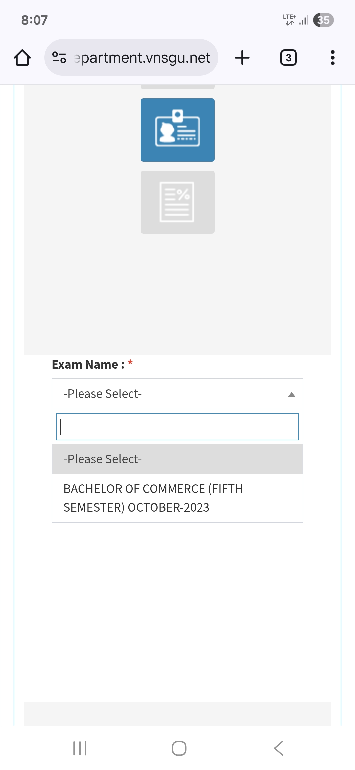
Task: Tap the battery level indicator
Action: pos(323,20)
